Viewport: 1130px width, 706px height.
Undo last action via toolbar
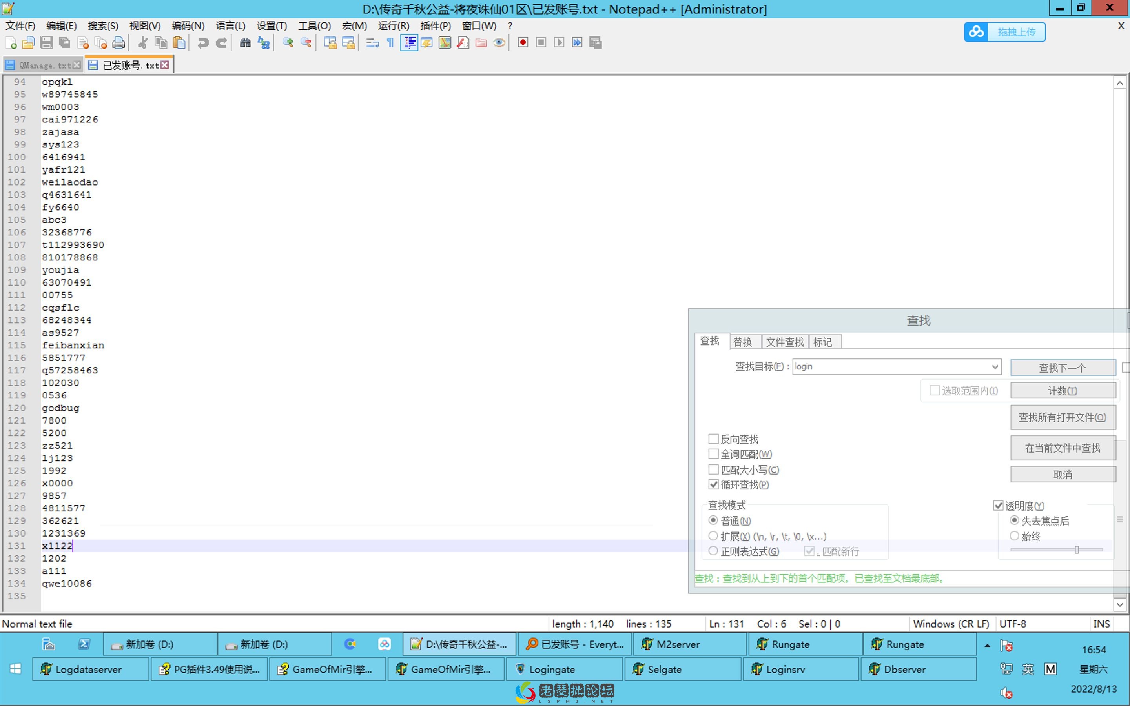click(203, 43)
